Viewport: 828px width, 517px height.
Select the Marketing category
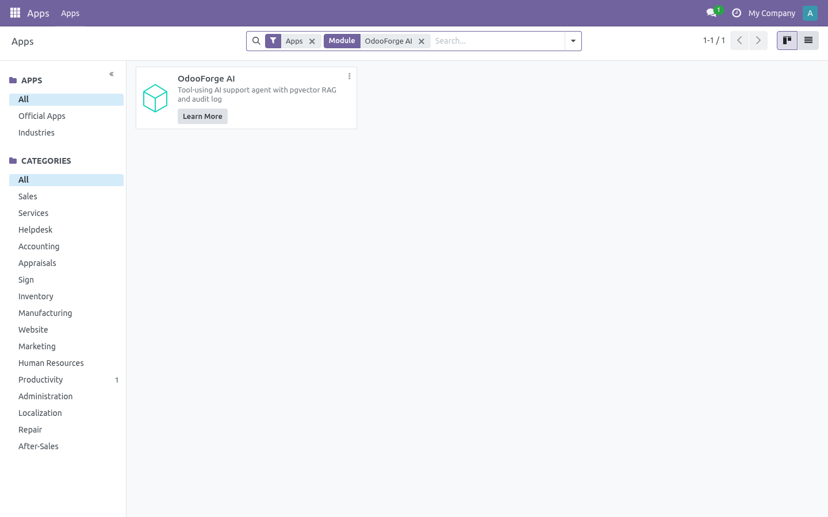tap(66, 346)
